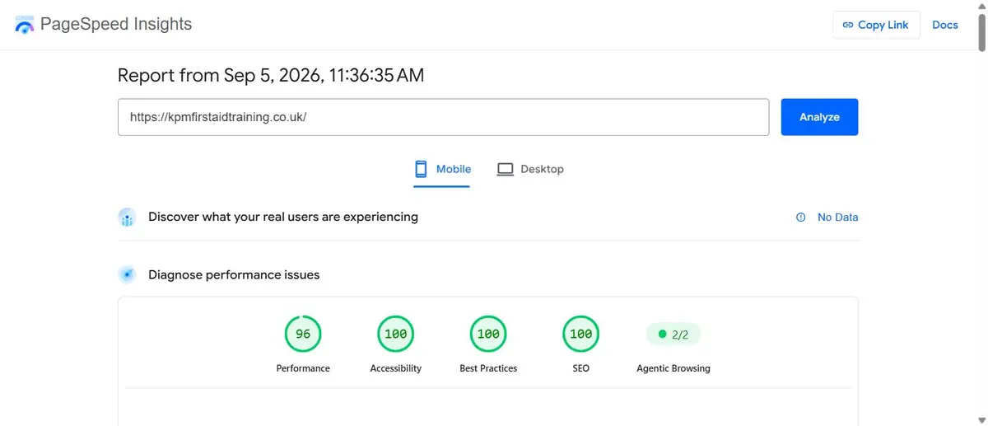Click the SEO label
The width and height of the screenshot is (988, 426).
pos(581,368)
